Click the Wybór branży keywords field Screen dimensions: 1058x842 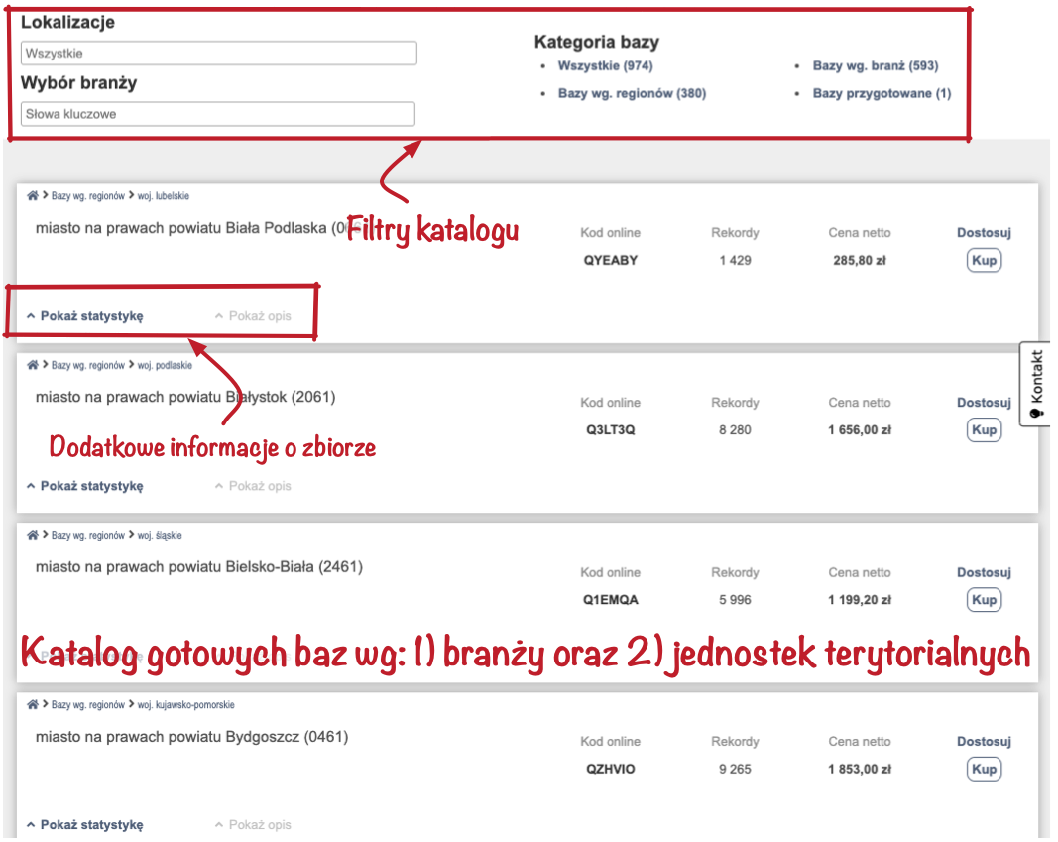coord(217,115)
